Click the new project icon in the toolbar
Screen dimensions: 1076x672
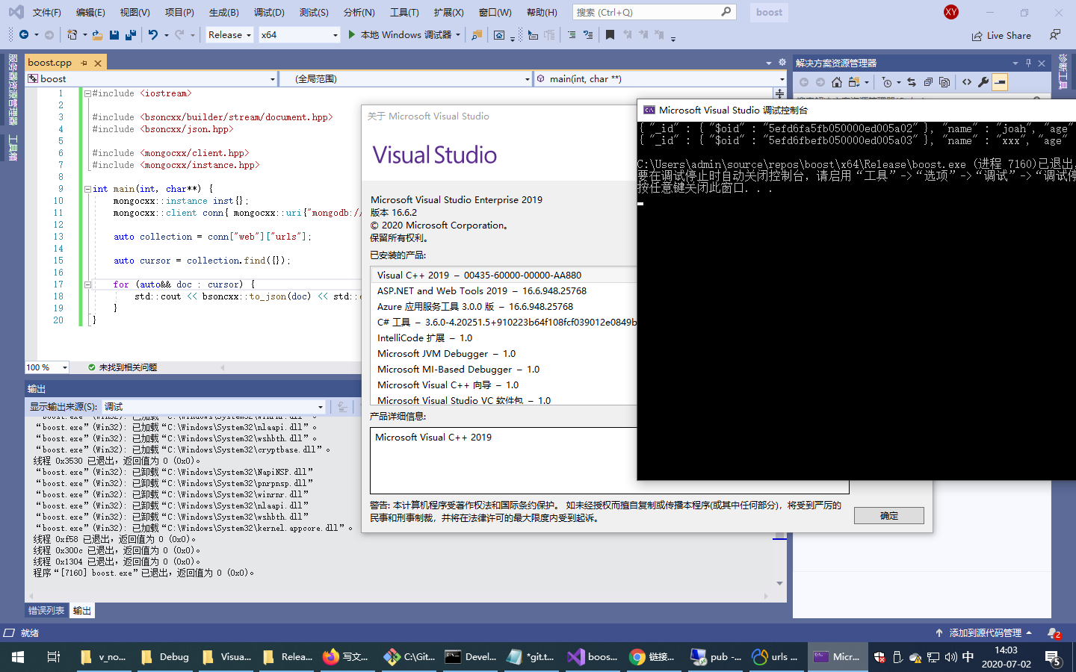72,35
